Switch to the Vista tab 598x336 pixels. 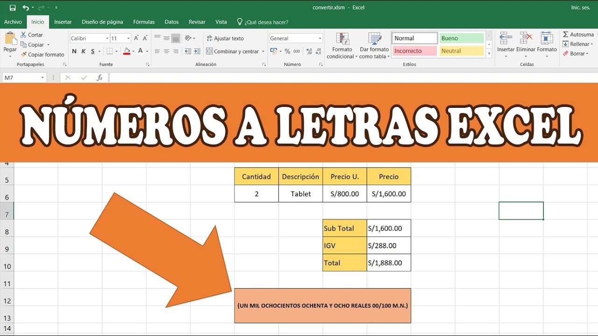(221, 22)
